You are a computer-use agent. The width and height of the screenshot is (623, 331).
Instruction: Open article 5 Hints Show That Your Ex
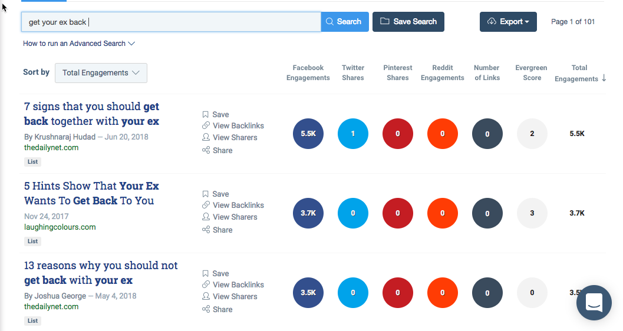[x=91, y=193]
